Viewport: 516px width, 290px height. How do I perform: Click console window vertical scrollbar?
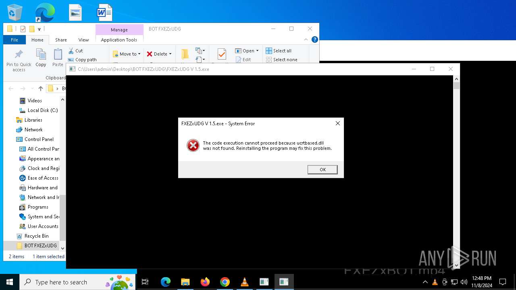click(456, 172)
